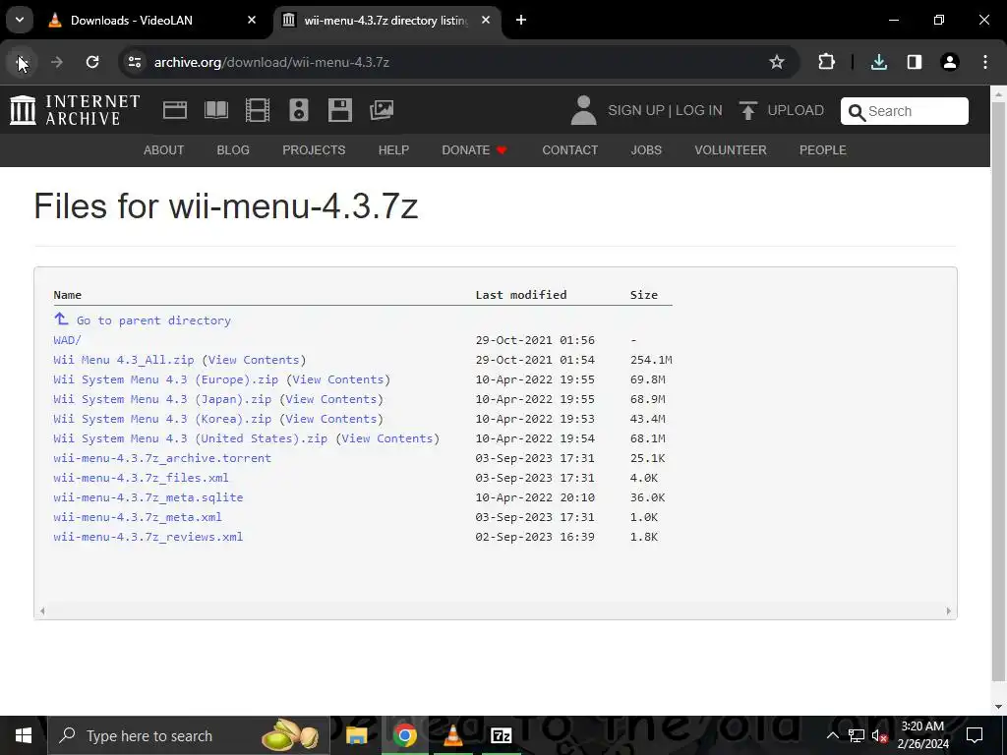
Task: Click Chrome icon in the taskbar
Action: click(404, 735)
